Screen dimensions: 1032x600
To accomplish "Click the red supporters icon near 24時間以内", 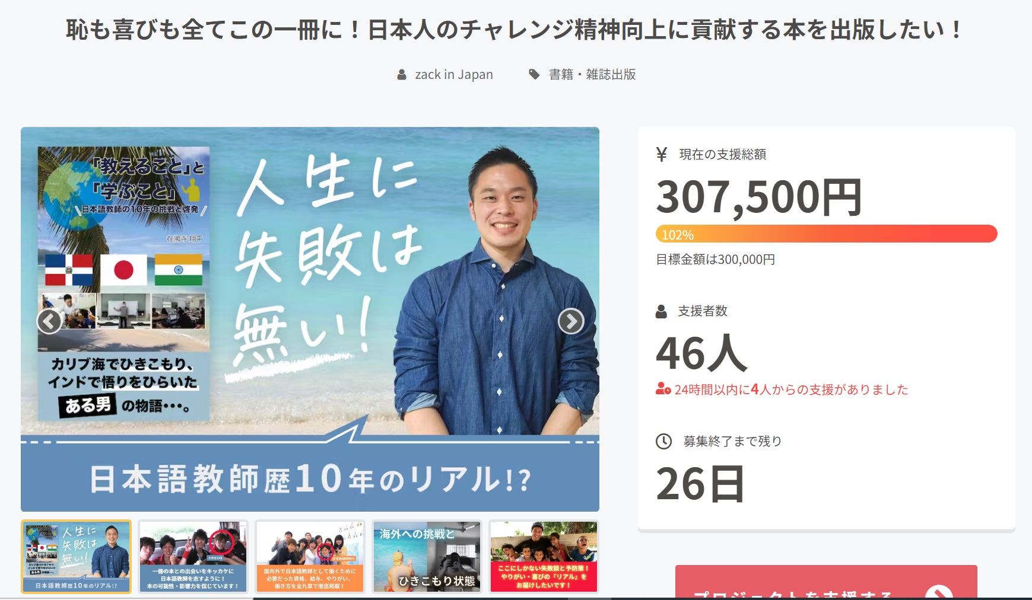I will pos(663,389).
